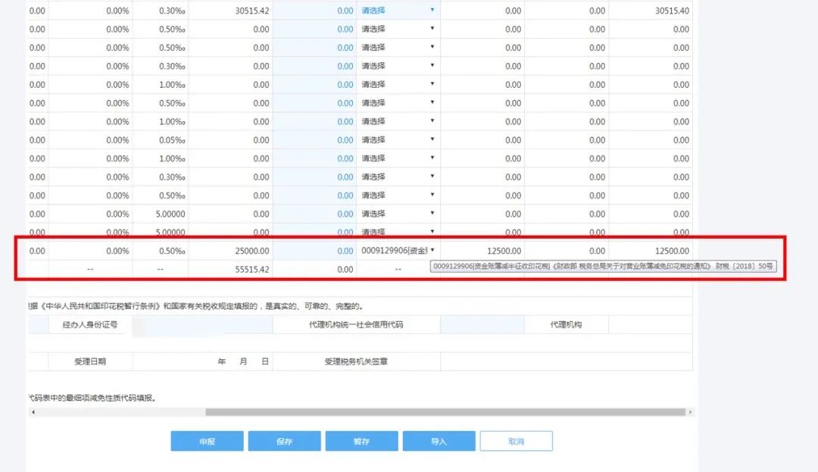The height and width of the screenshot is (472, 818).
Task: Click the empty field next to 代理机构
Action: (x=650, y=325)
